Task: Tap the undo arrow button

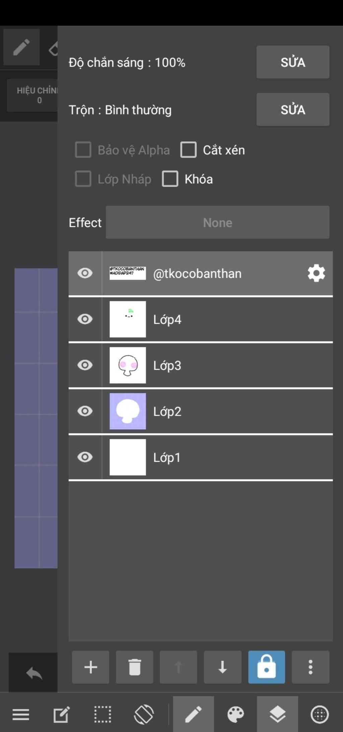Action: tap(34, 673)
